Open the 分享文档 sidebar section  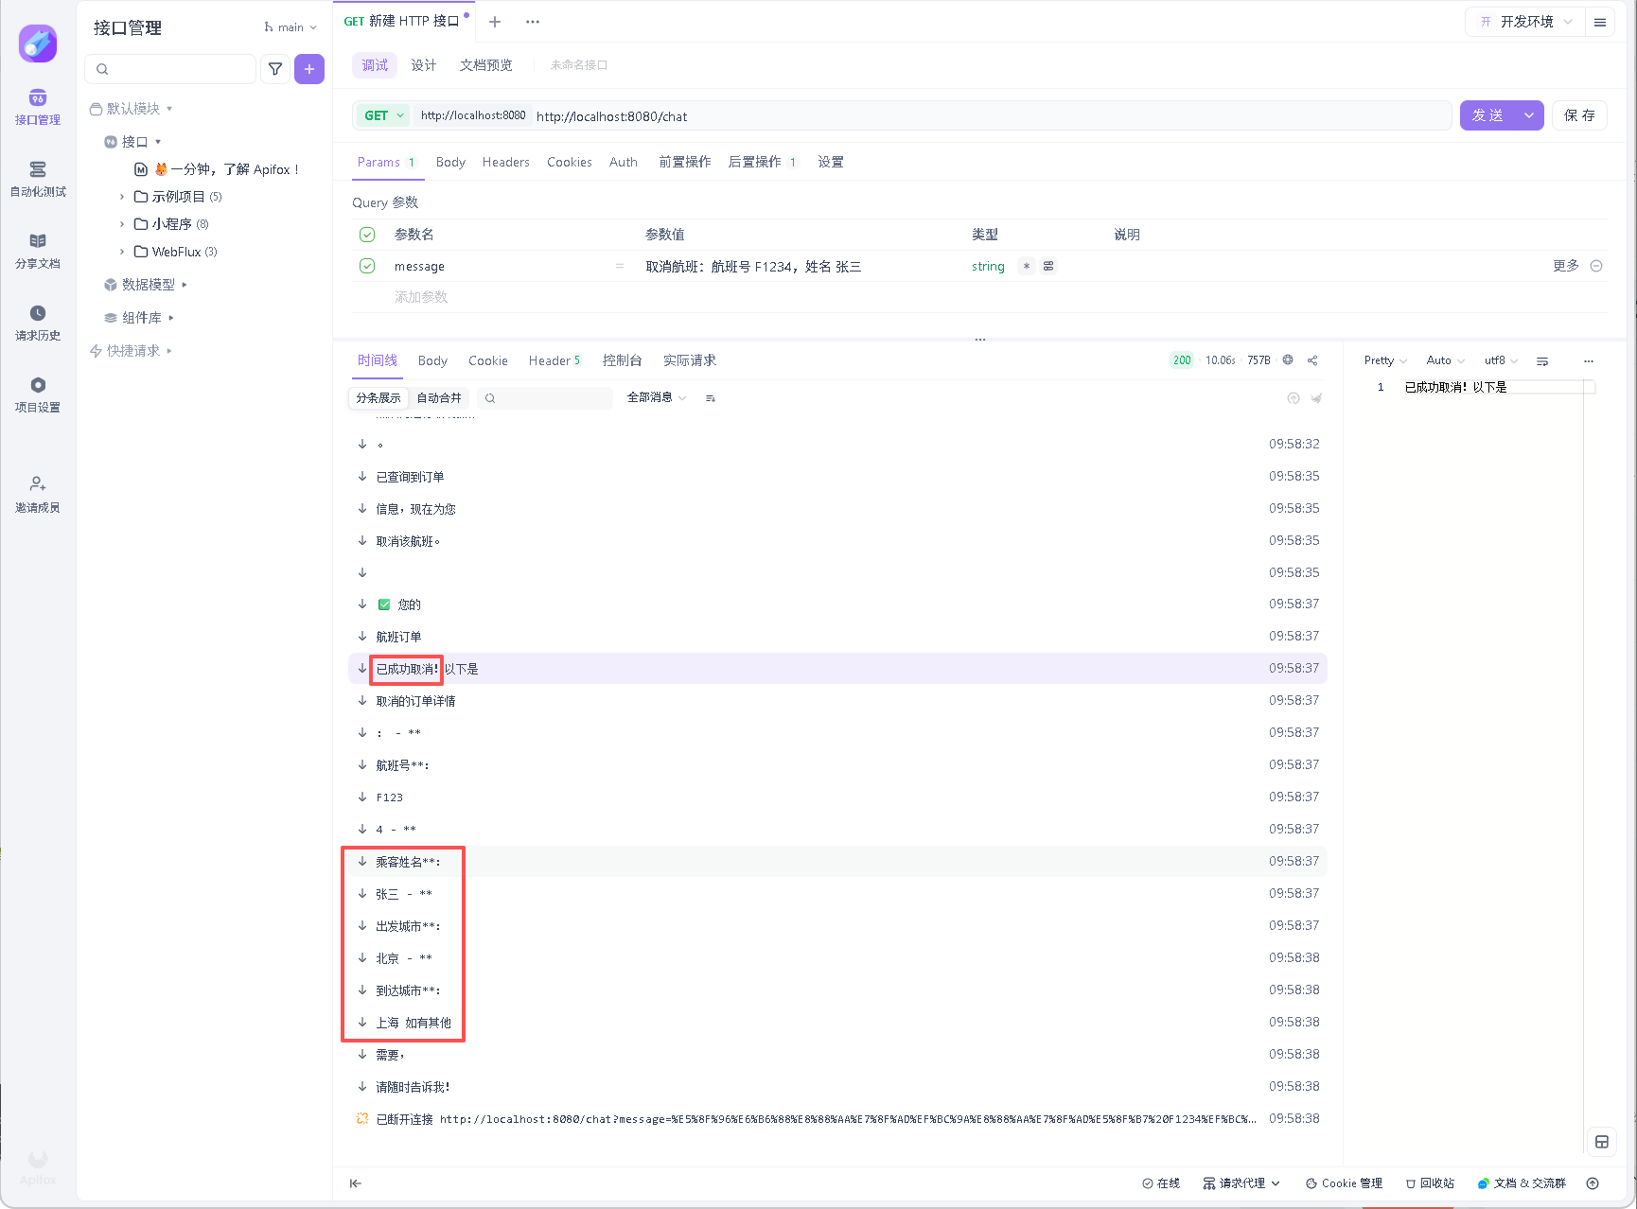(x=38, y=252)
